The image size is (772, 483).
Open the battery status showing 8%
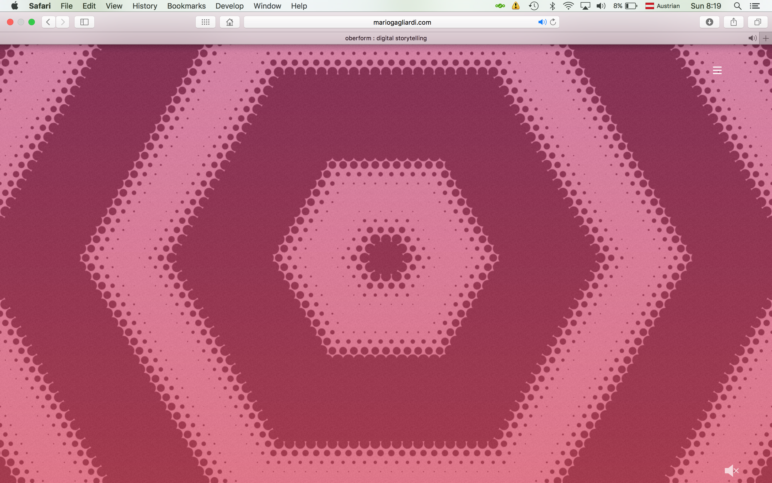pyautogui.click(x=625, y=6)
